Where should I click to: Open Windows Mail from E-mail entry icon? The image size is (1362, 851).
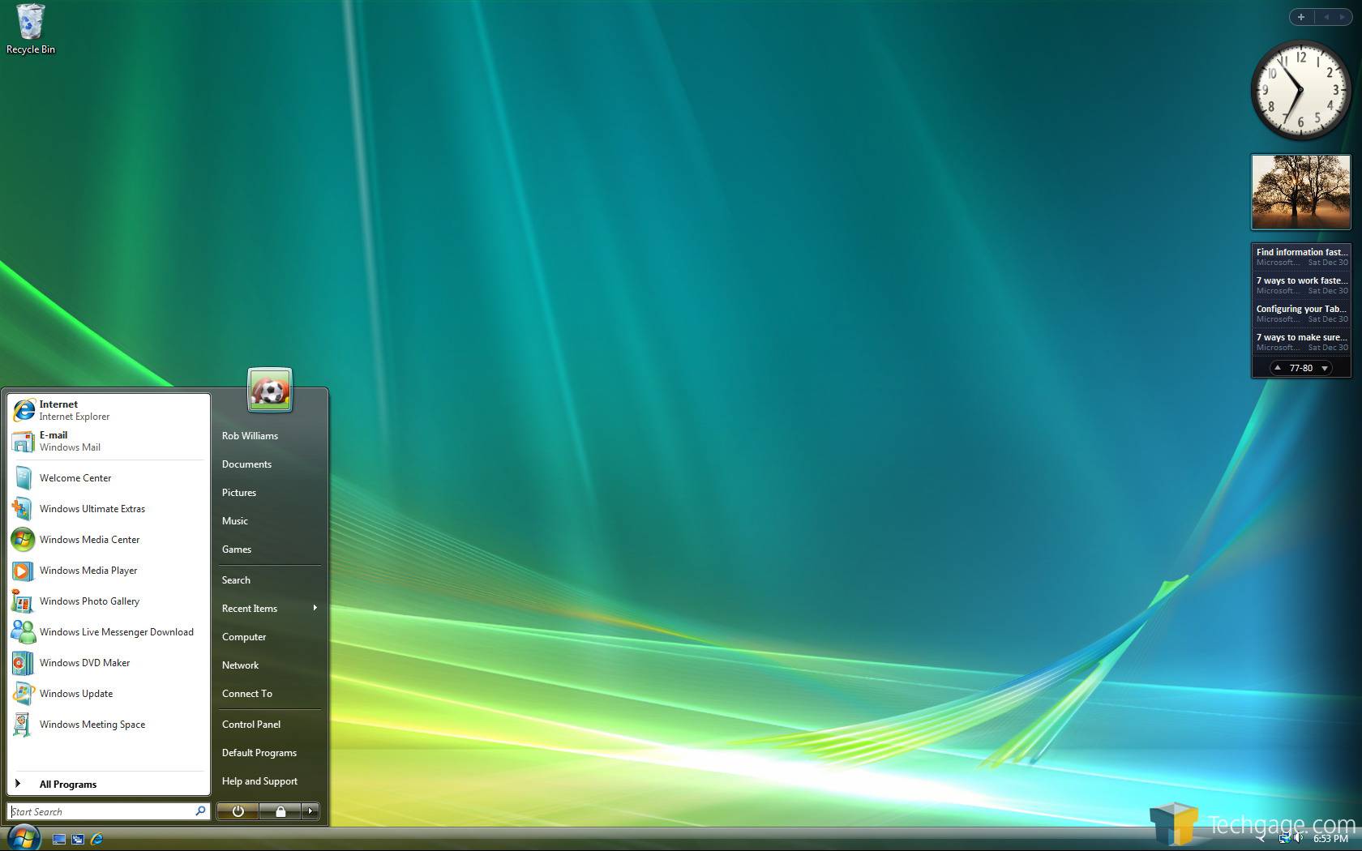point(24,441)
